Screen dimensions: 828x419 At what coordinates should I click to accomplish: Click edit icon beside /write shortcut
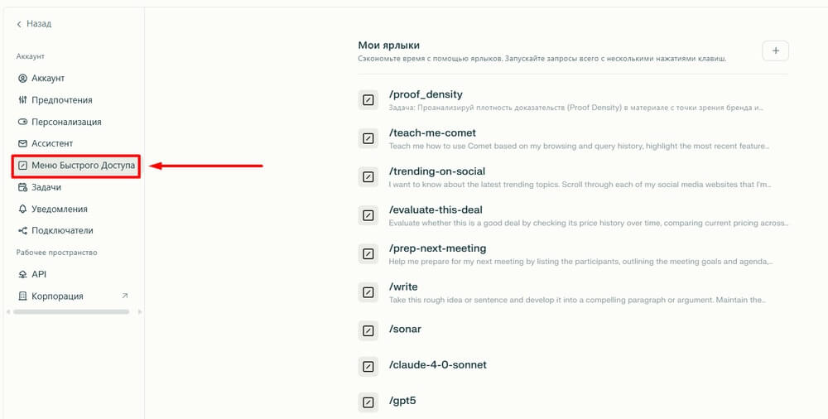tap(368, 292)
